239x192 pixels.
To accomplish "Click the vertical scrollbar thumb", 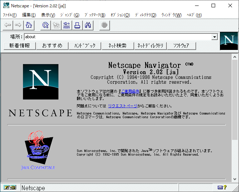I will (235, 99).
